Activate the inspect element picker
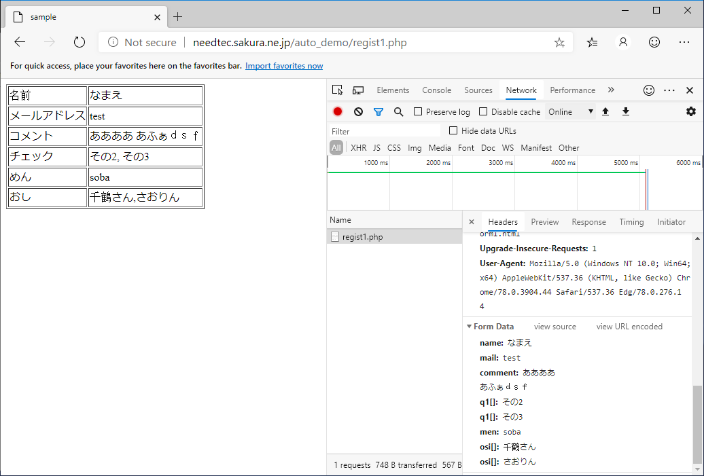The height and width of the screenshot is (476, 704). (x=338, y=90)
